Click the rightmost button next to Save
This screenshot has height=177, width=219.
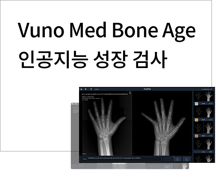(x=187, y=159)
